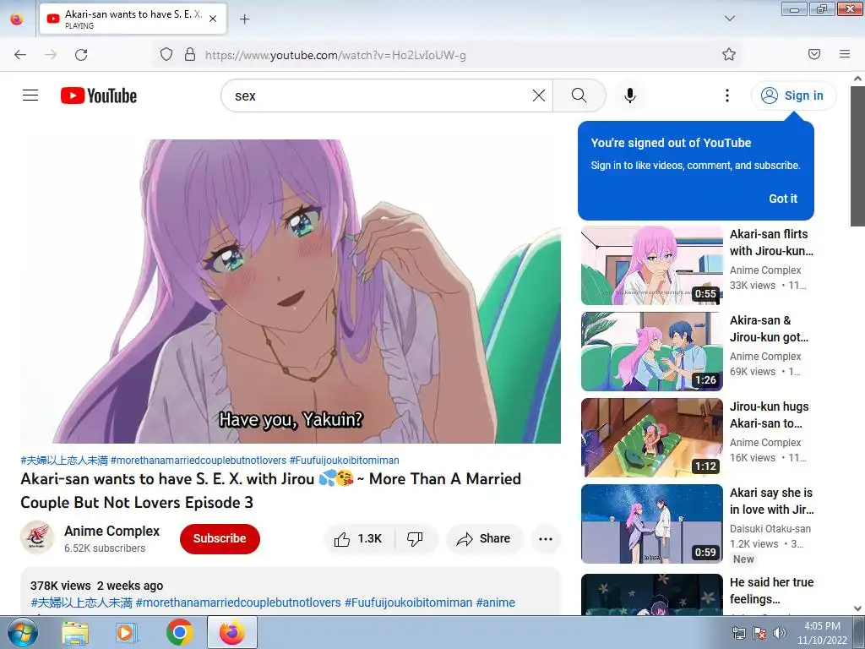The image size is (865, 649).
Task: Click the Sign in button
Action: pos(793,95)
